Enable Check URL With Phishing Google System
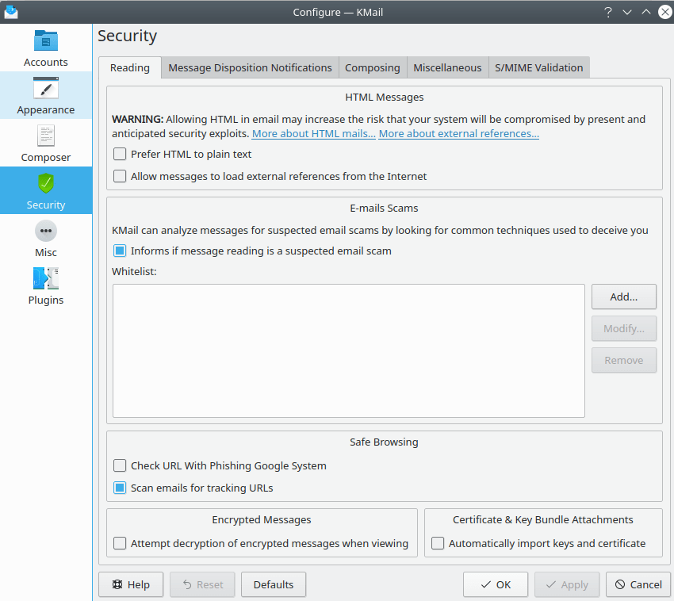The width and height of the screenshot is (674, 601). [120, 465]
